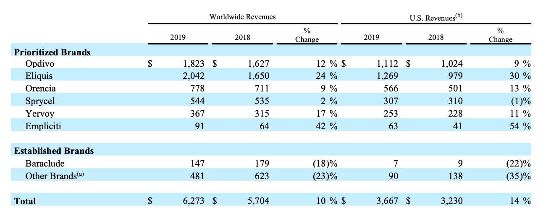Select the 2018 header under U.S. Revenues
This screenshot has width=538, height=211.
436,37
